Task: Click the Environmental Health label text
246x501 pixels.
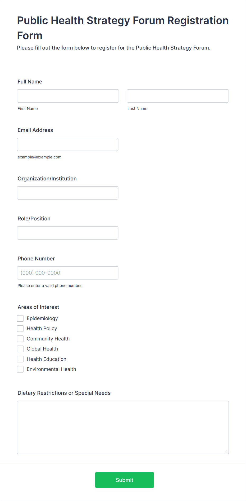Action: point(51,369)
